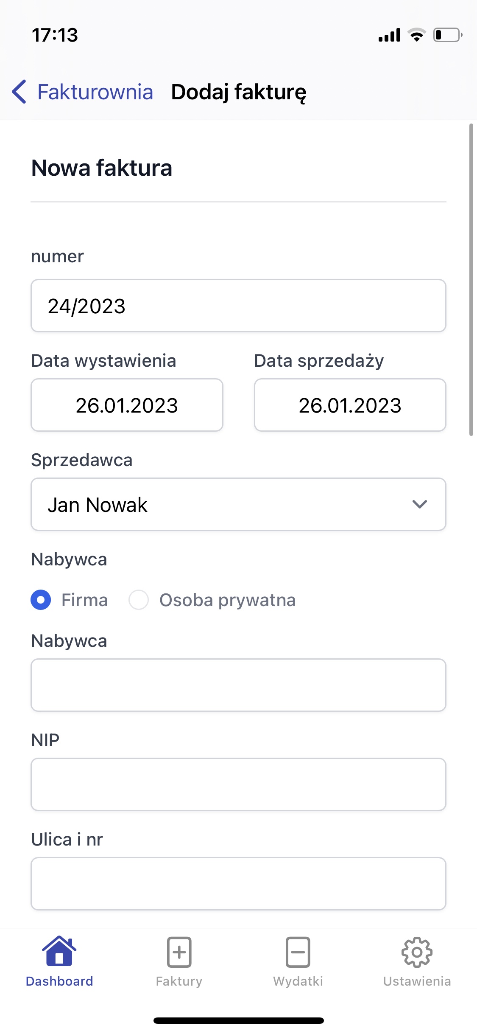Open the Data sprzedaży date picker
Image resolution: width=477 pixels, height=1034 pixels.
pyautogui.click(x=350, y=405)
